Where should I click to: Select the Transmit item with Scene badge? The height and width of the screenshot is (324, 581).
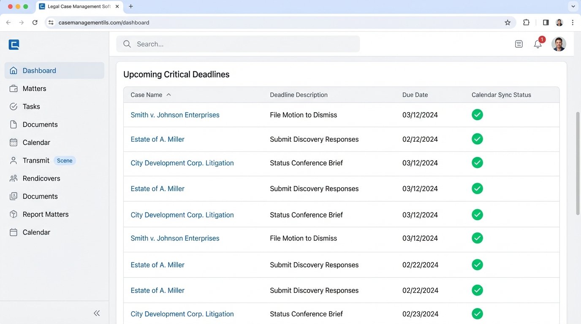point(36,160)
